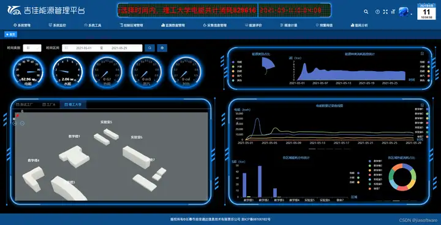Image resolution: width=441 pixels, height=225 pixels.
Task: Open the 时间类别 dropdown showing 日
Action: 32,48
